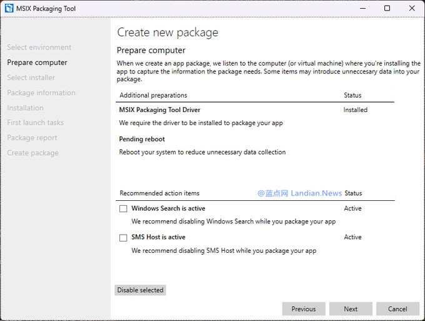The width and height of the screenshot is (425, 321).
Task: Click the MSIX Packaging Tool title bar icon
Action: click(x=9, y=8)
